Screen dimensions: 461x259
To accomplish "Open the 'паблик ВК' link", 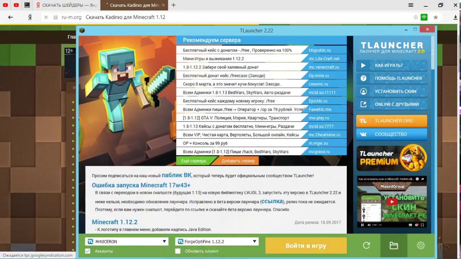I will (x=176, y=175).
